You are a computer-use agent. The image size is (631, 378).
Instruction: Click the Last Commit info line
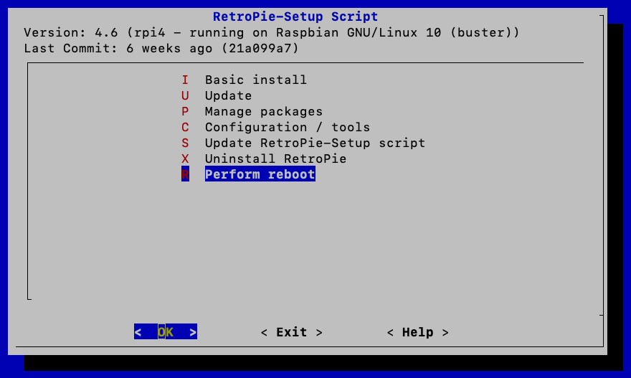(x=161, y=48)
